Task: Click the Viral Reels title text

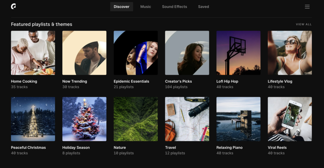Action: click(x=277, y=147)
